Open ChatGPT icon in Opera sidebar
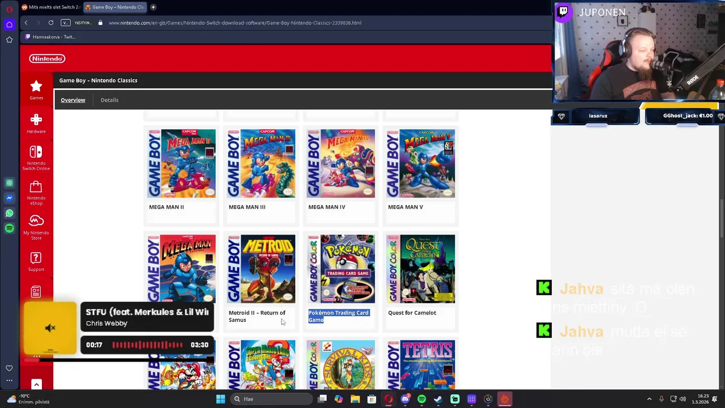Viewport: 725px width, 408px height. click(9, 183)
